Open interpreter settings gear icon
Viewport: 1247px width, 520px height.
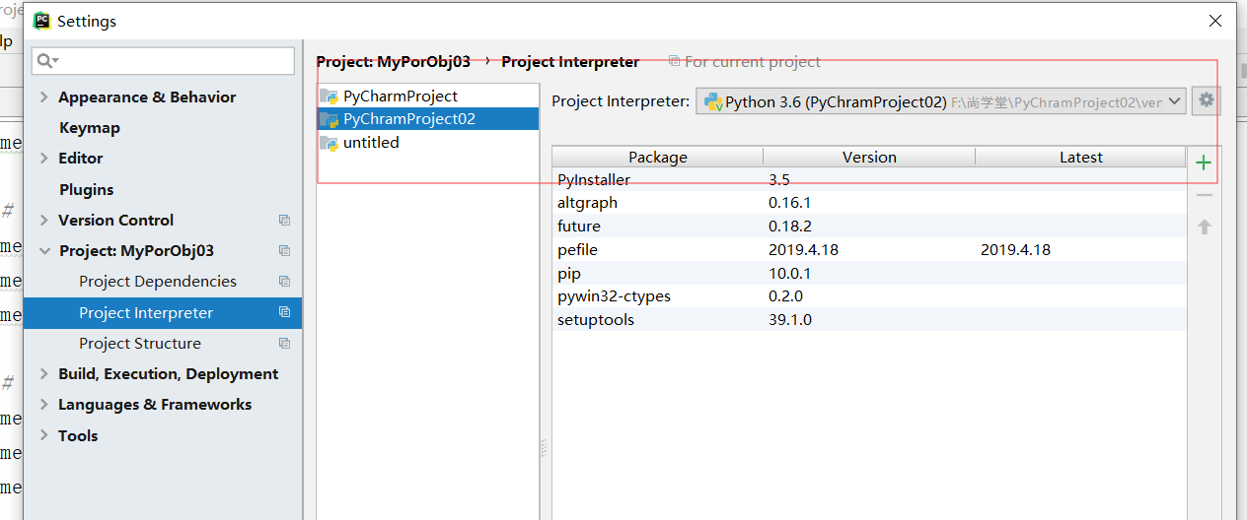point(1206,100)
